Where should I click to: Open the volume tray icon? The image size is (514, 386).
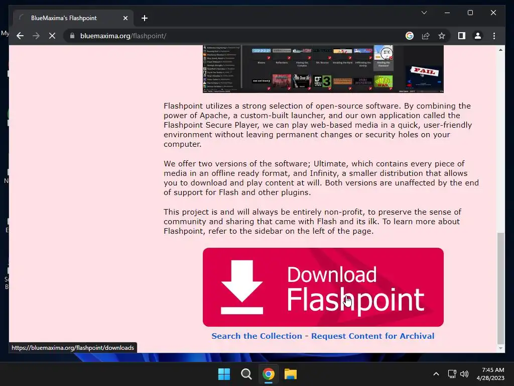(x=464, y=374)
